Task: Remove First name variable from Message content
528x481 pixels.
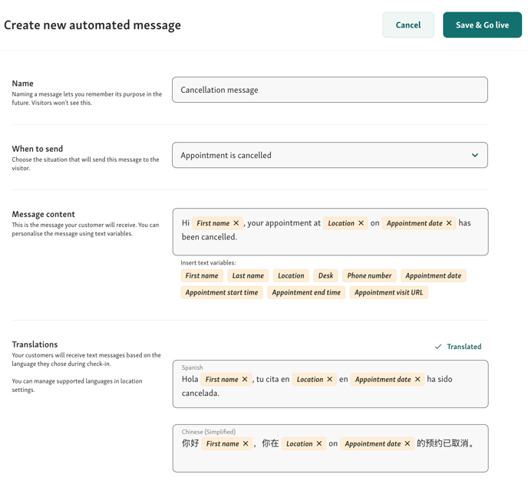Action: tap(236, 223)
